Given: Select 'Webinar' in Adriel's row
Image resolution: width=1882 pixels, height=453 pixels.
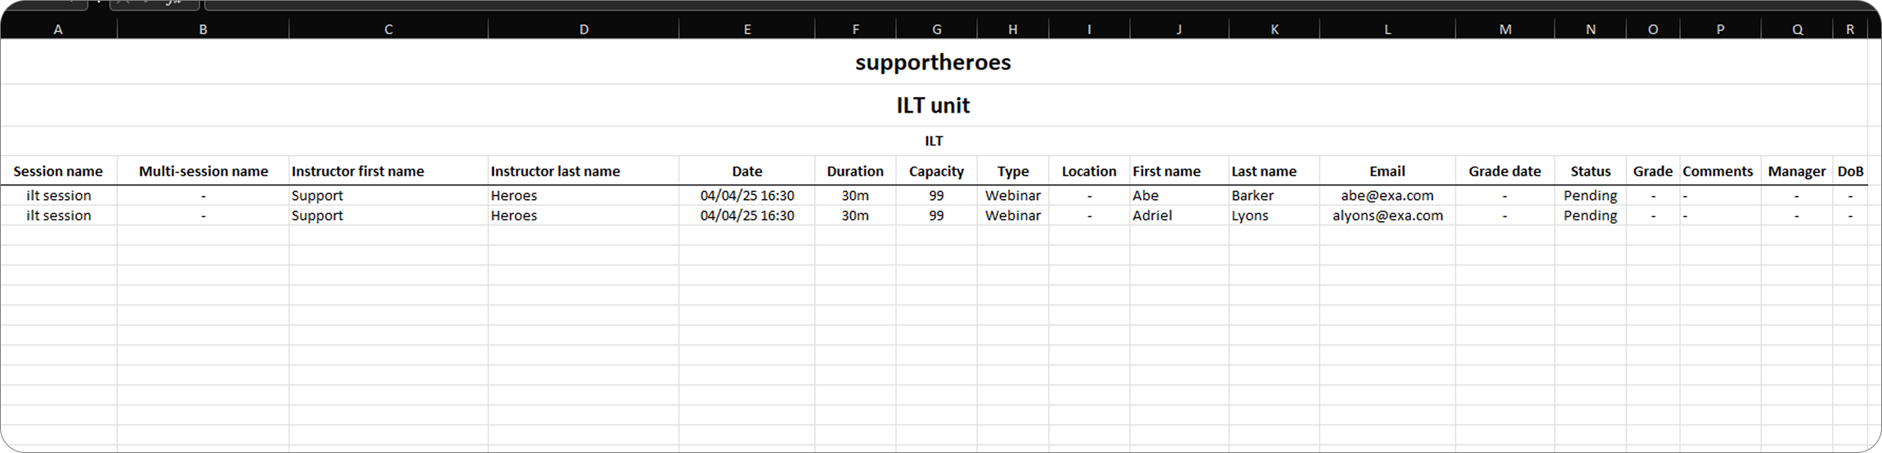Looking at the screenshot, I should coord(1013,215).
